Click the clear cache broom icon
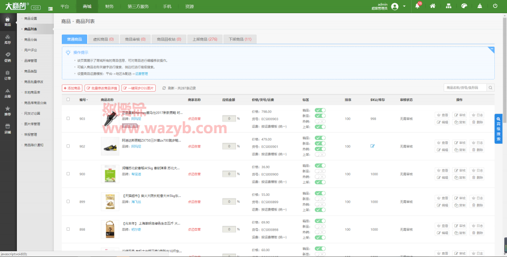The height and width of the screenshot is (257, 507). pos(480,6)
